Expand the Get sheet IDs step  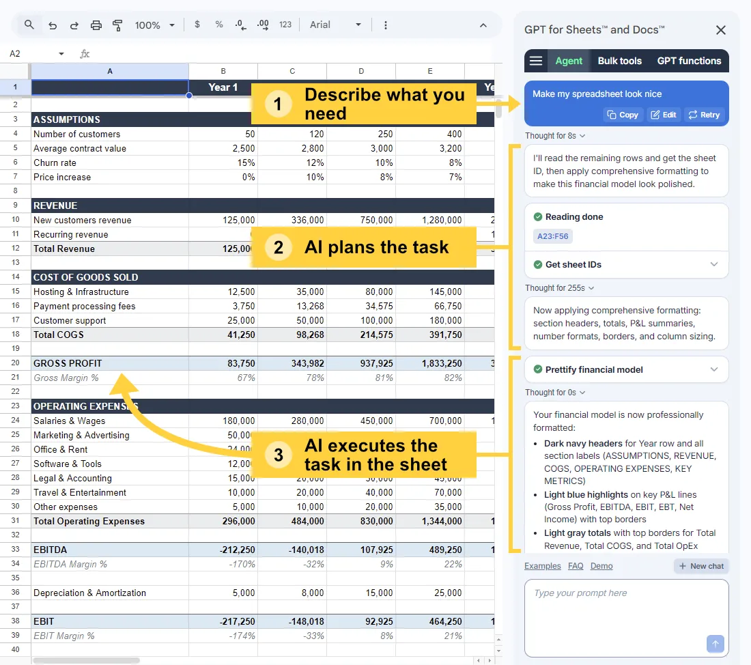click(714, 264)
